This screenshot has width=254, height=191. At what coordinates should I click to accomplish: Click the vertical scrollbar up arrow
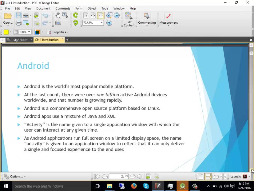point(251,45)
